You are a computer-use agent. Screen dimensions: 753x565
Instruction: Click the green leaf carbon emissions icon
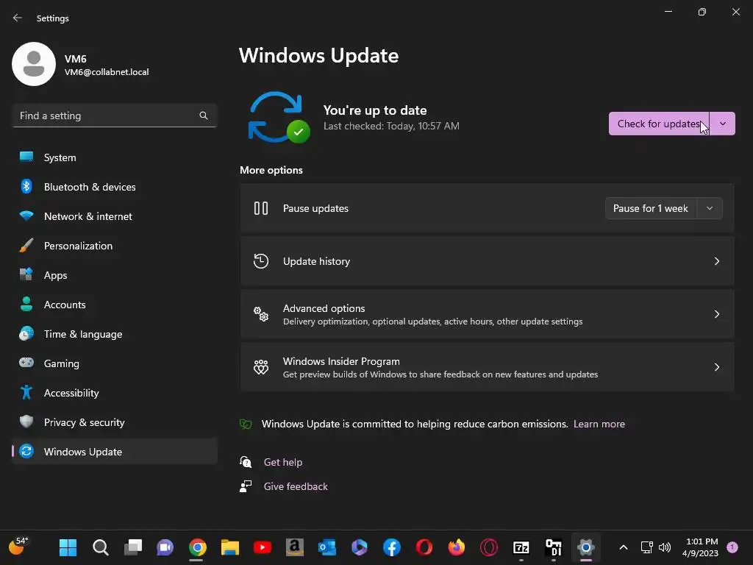pos(246,424)
